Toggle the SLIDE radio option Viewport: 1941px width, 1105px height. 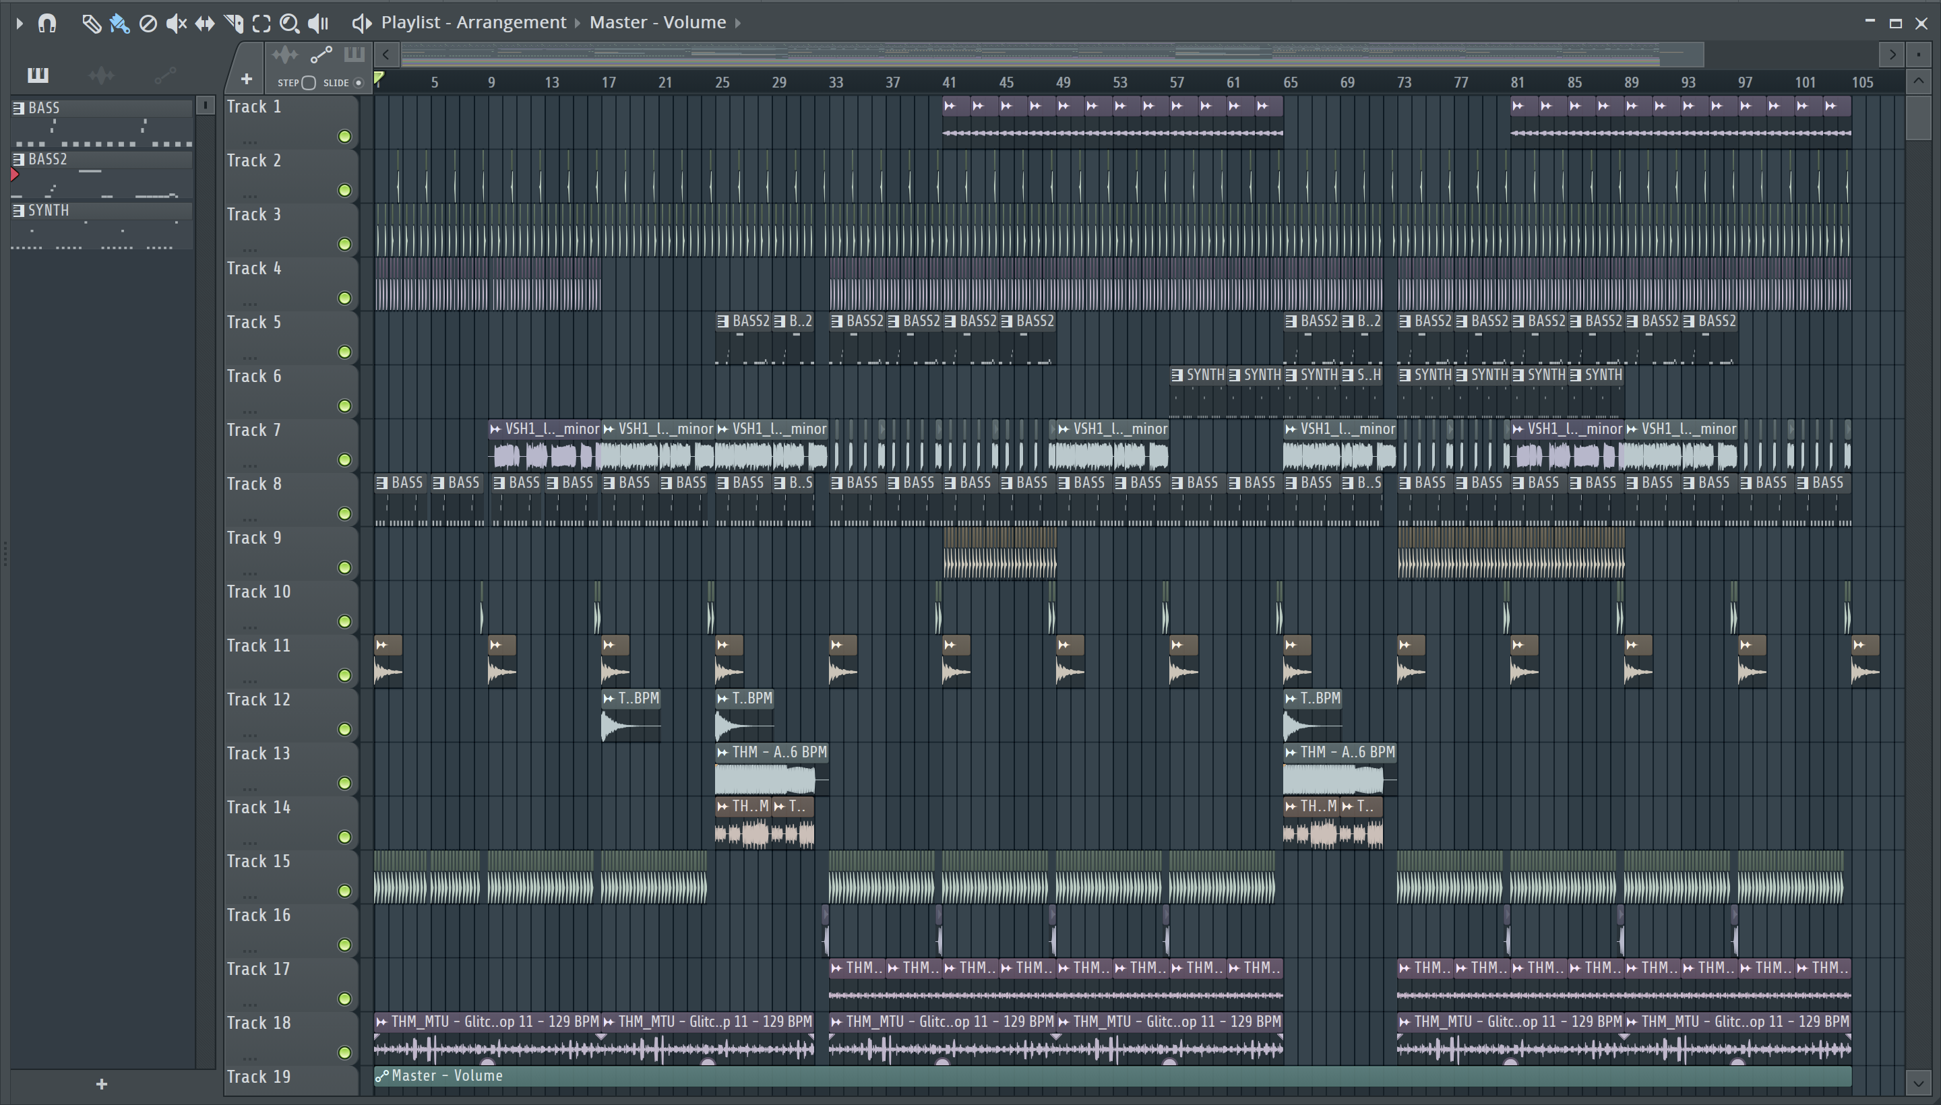coord(359,83)
